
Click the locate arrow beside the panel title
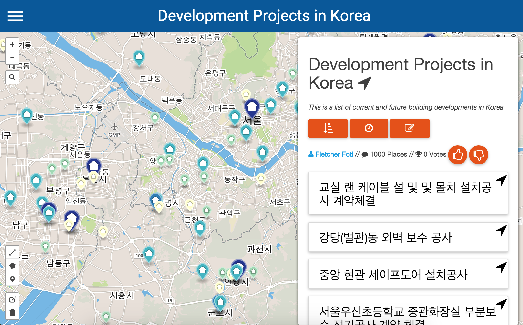pos(365,83)
